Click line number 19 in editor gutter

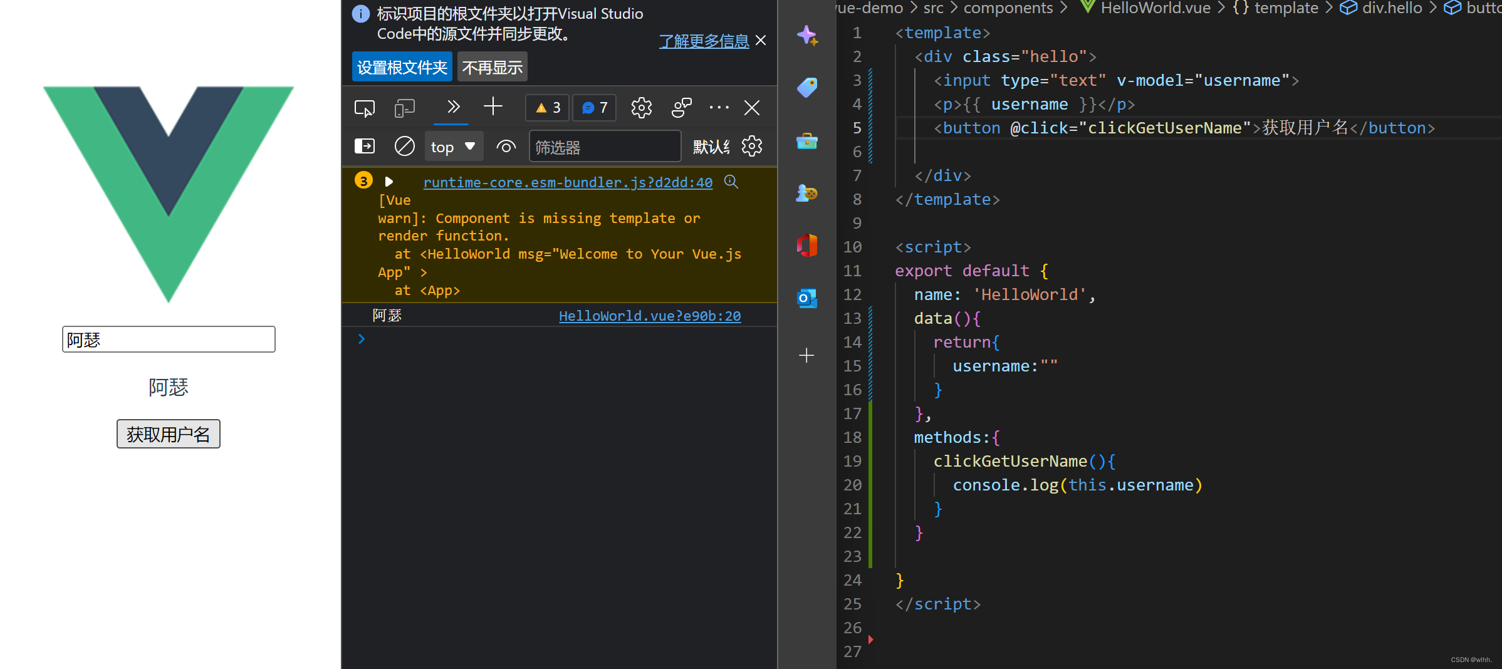click(x=852, y=461)
